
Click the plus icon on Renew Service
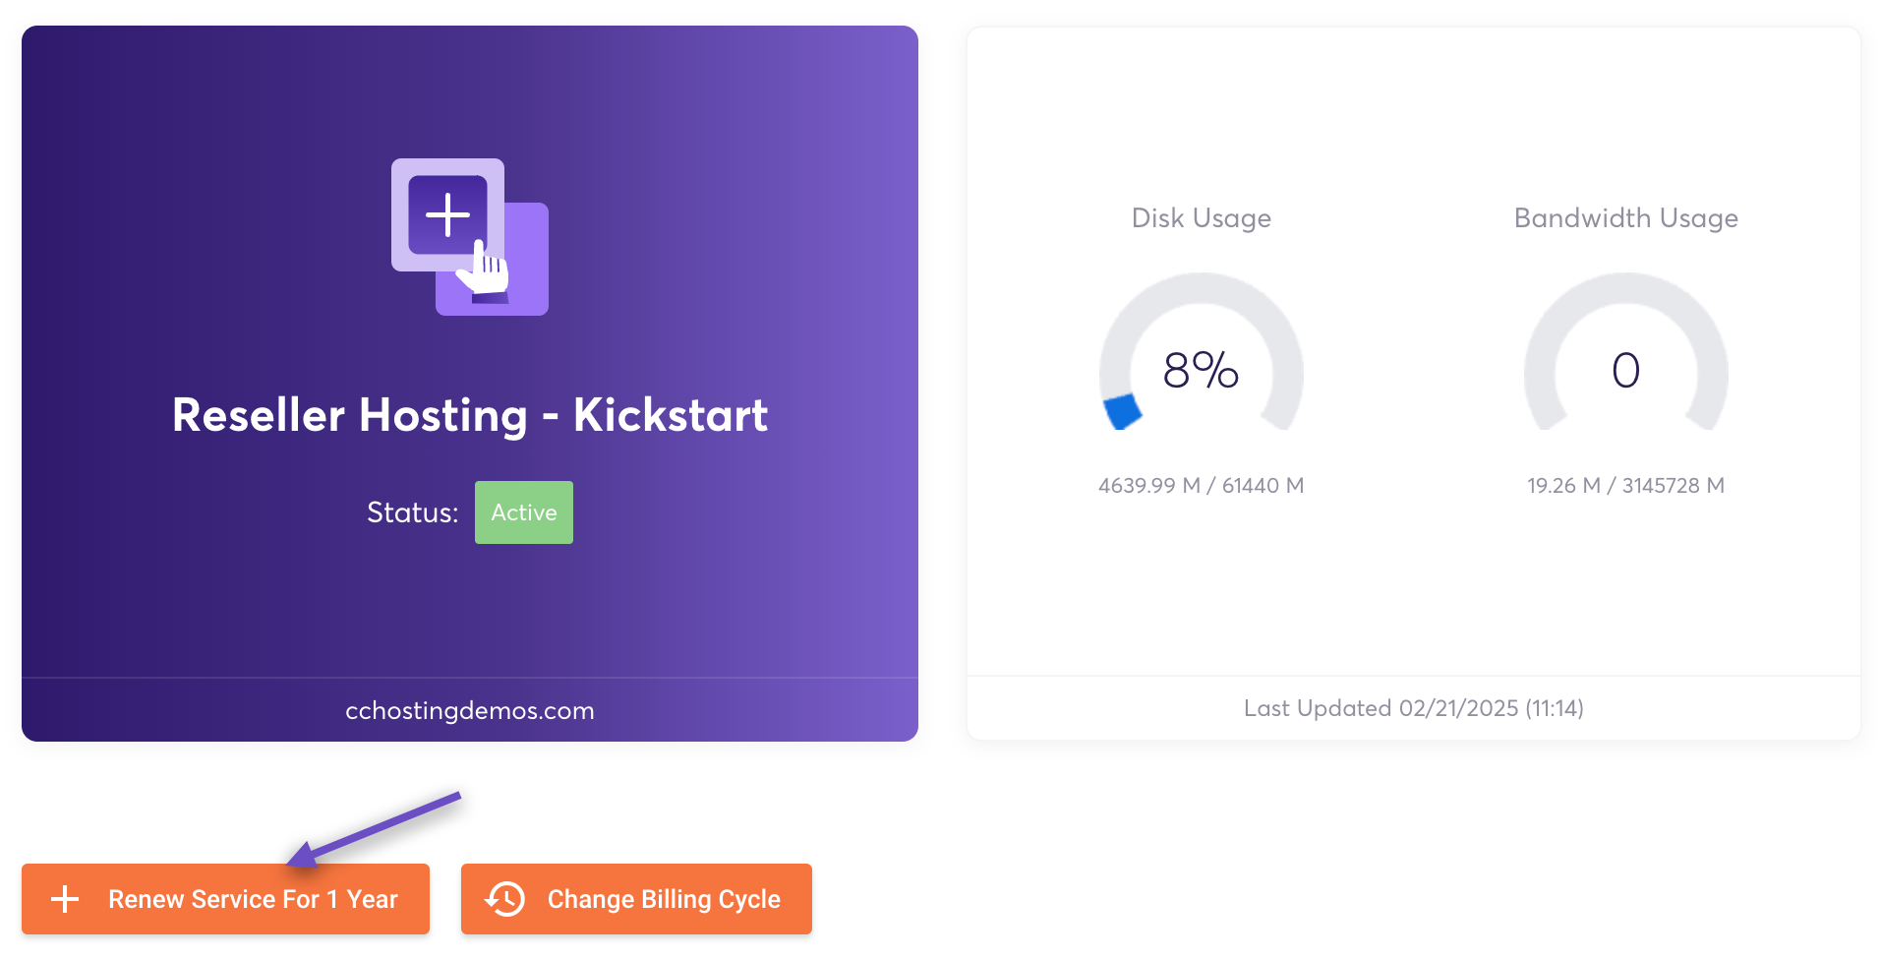(x=65, y=899)
